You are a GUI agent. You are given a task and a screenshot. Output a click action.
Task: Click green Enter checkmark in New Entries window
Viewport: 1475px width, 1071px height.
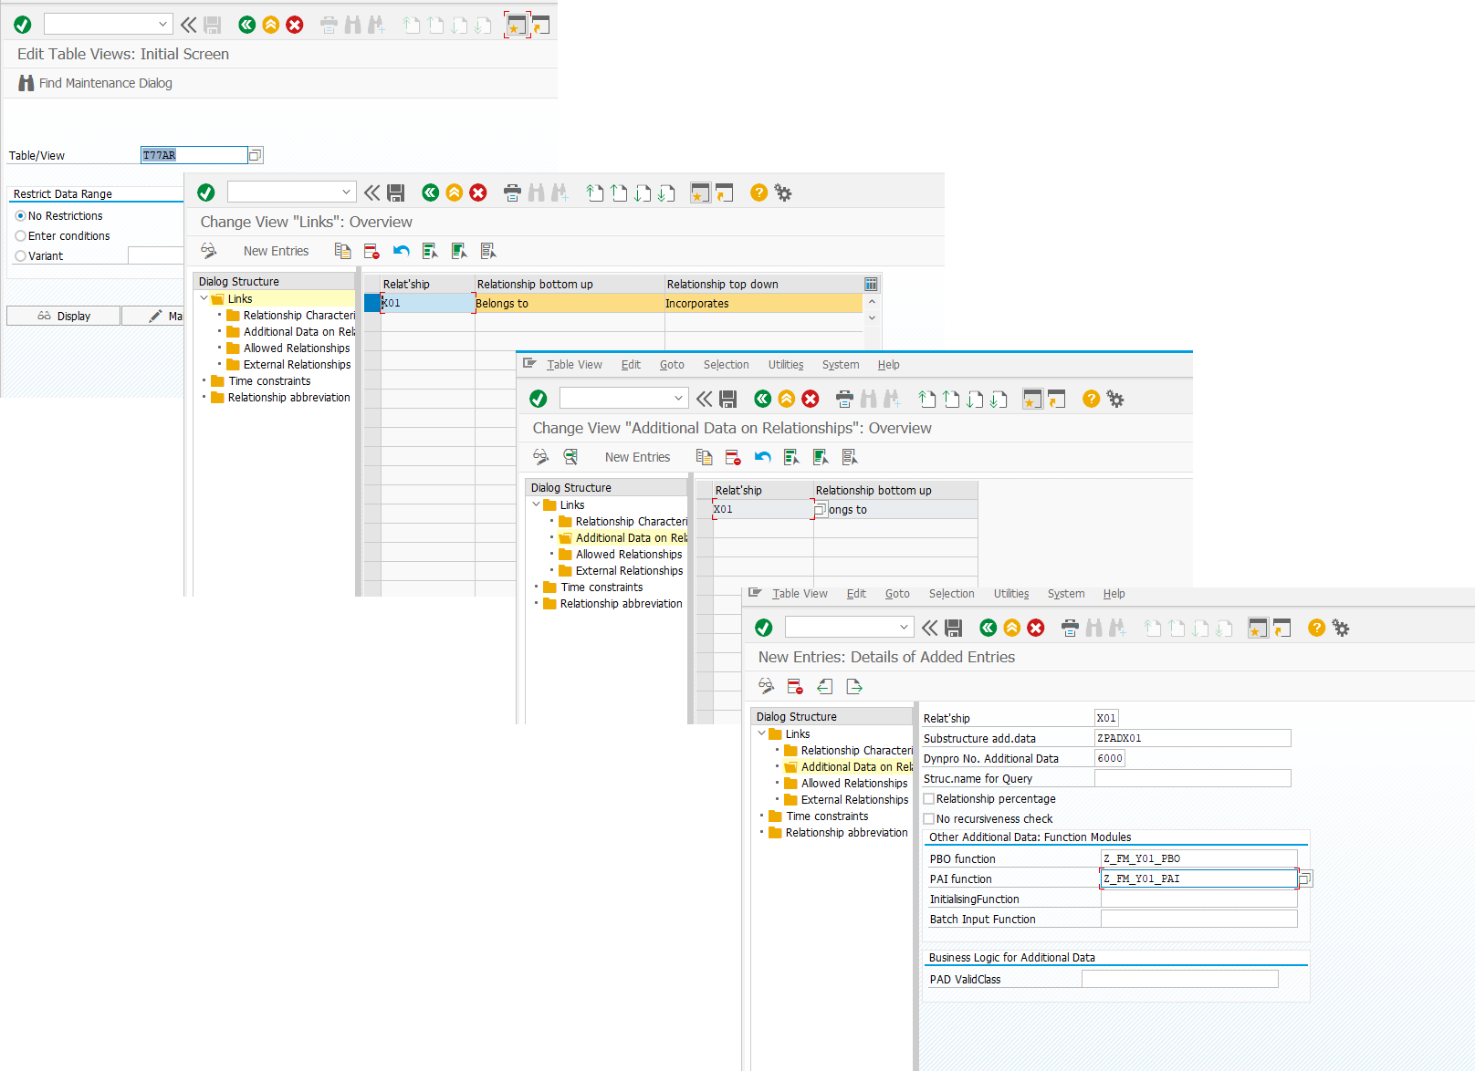click(x=764, y=628)
